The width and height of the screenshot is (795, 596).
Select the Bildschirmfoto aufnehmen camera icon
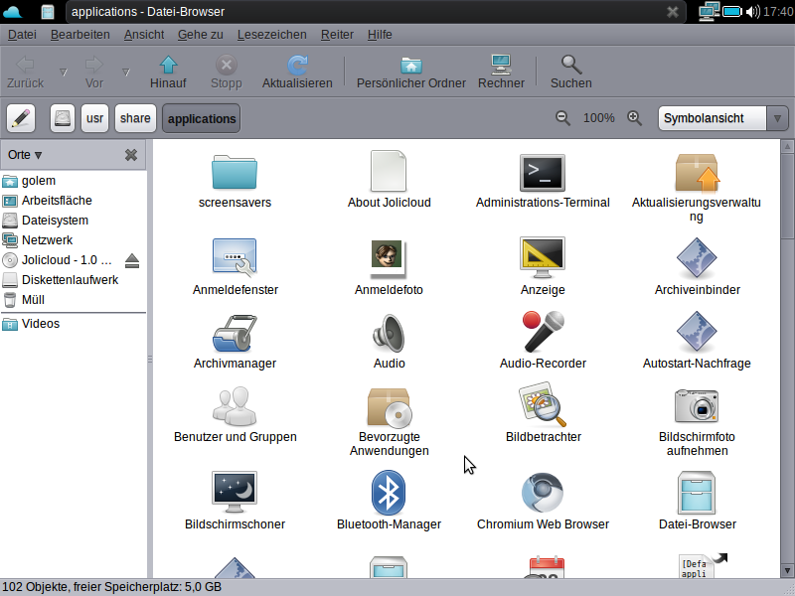click(x=697, y=406)
